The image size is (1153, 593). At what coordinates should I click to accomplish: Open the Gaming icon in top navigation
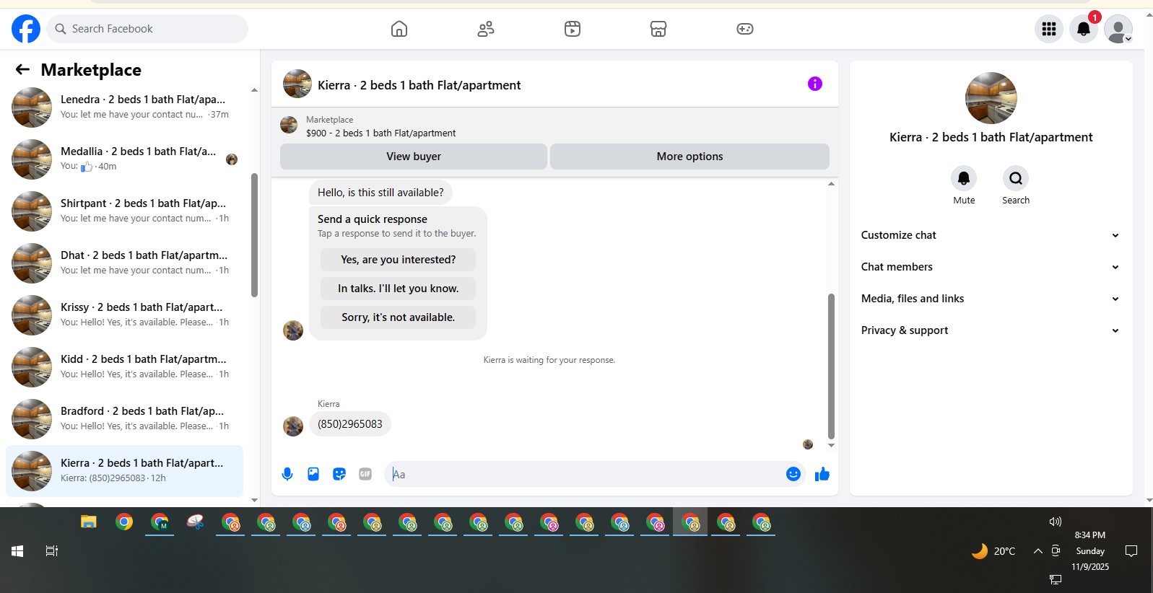(x=745, y=29)
